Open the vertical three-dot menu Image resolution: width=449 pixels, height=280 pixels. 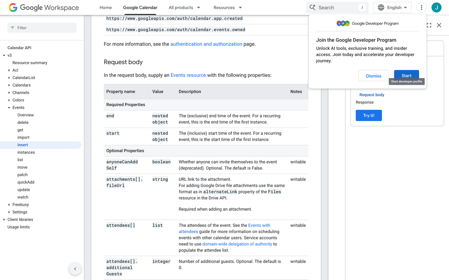(421, 7)
